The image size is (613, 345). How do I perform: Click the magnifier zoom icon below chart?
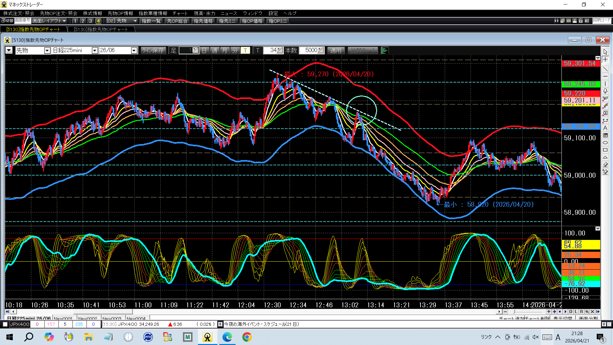pyautogui.click(x=587, y=311)
